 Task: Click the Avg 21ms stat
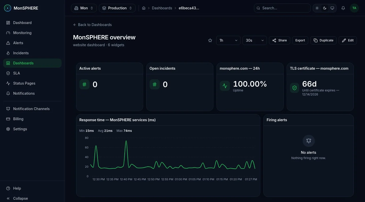coord(105,131)
